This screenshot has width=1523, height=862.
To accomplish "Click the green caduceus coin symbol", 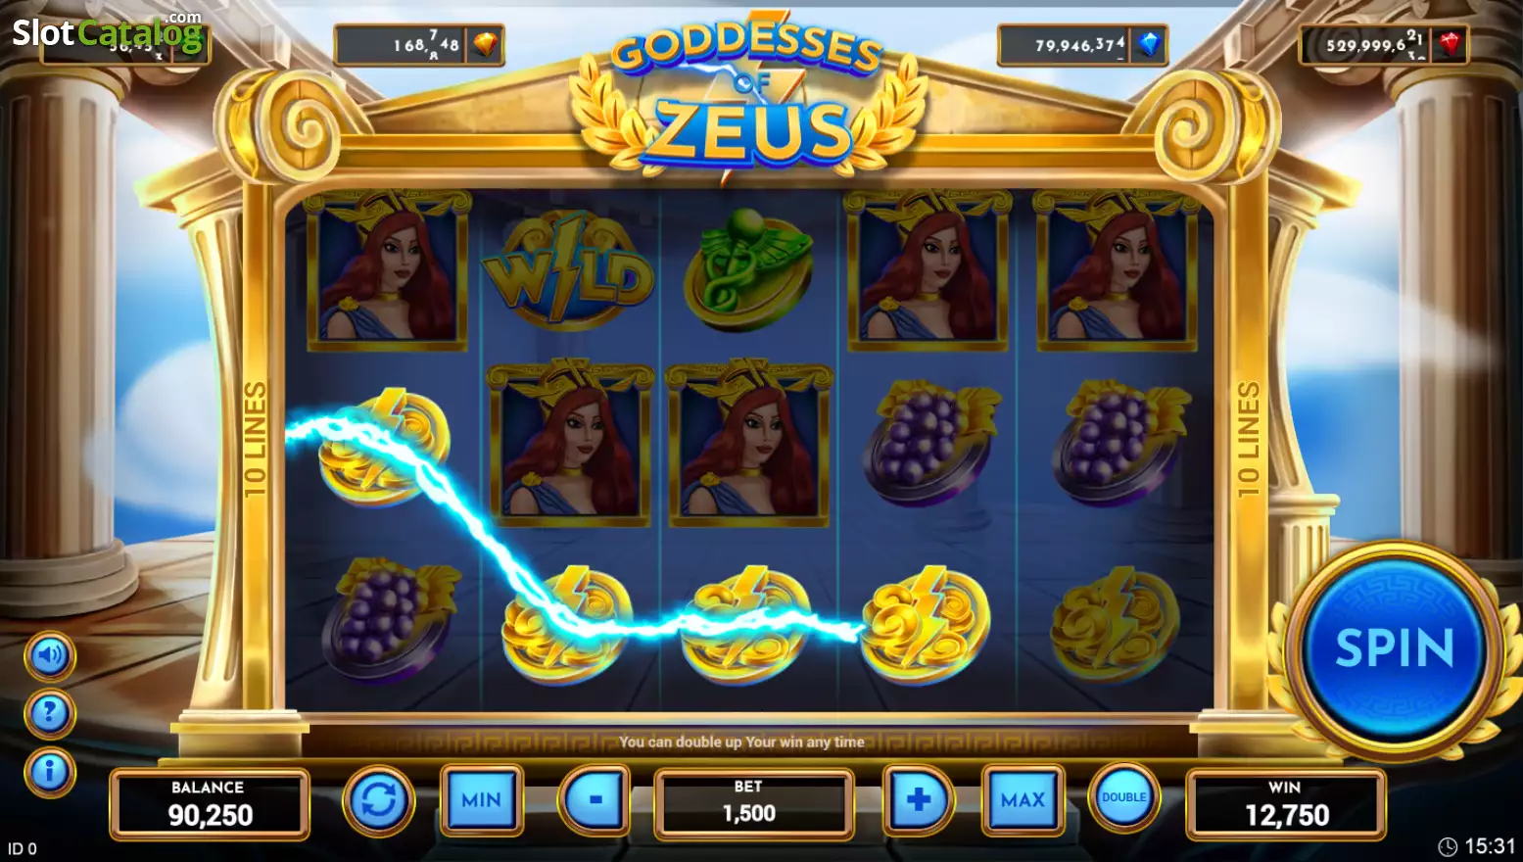I will [749, 268].
